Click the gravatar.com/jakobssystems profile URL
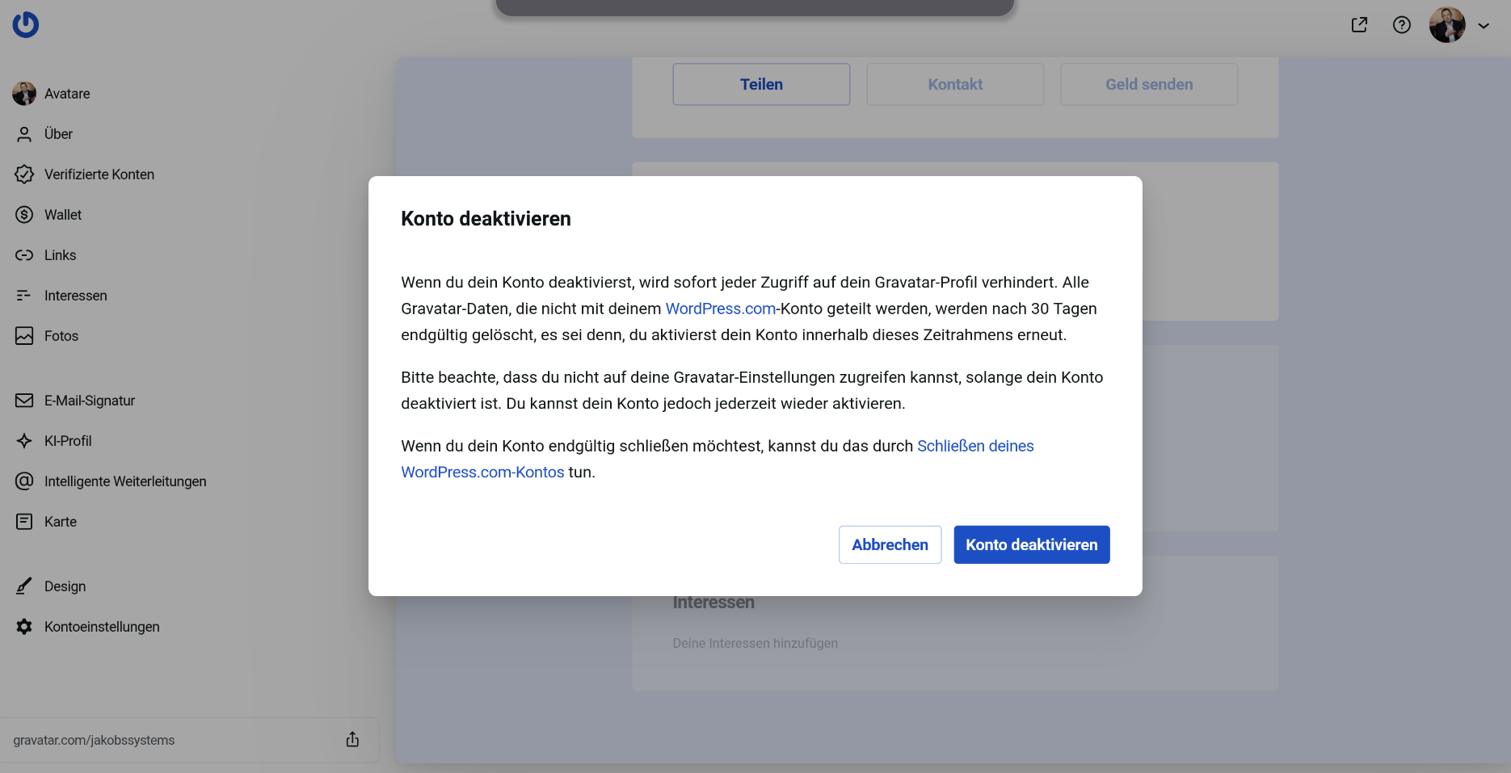1511x773 pixels. tap(94, 741)
